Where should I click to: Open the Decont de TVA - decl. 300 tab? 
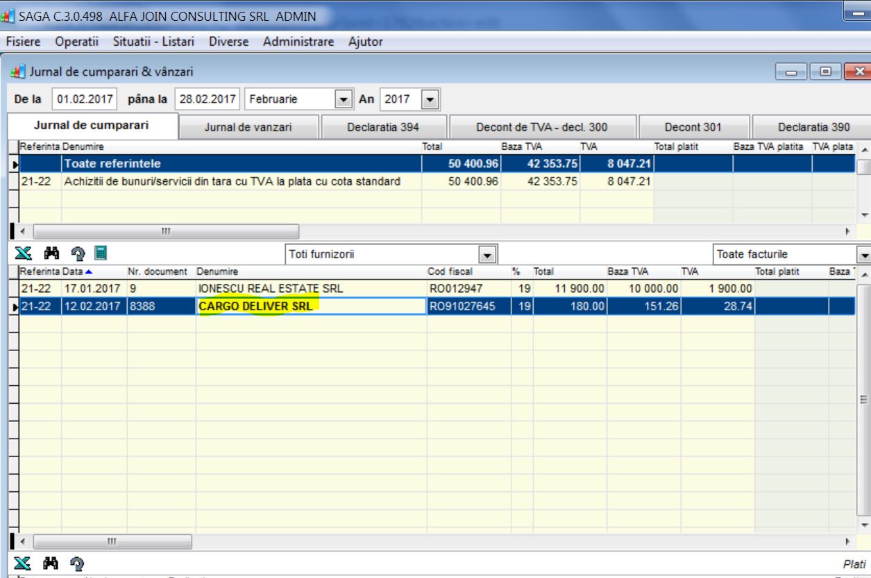(x=542, y=128)
